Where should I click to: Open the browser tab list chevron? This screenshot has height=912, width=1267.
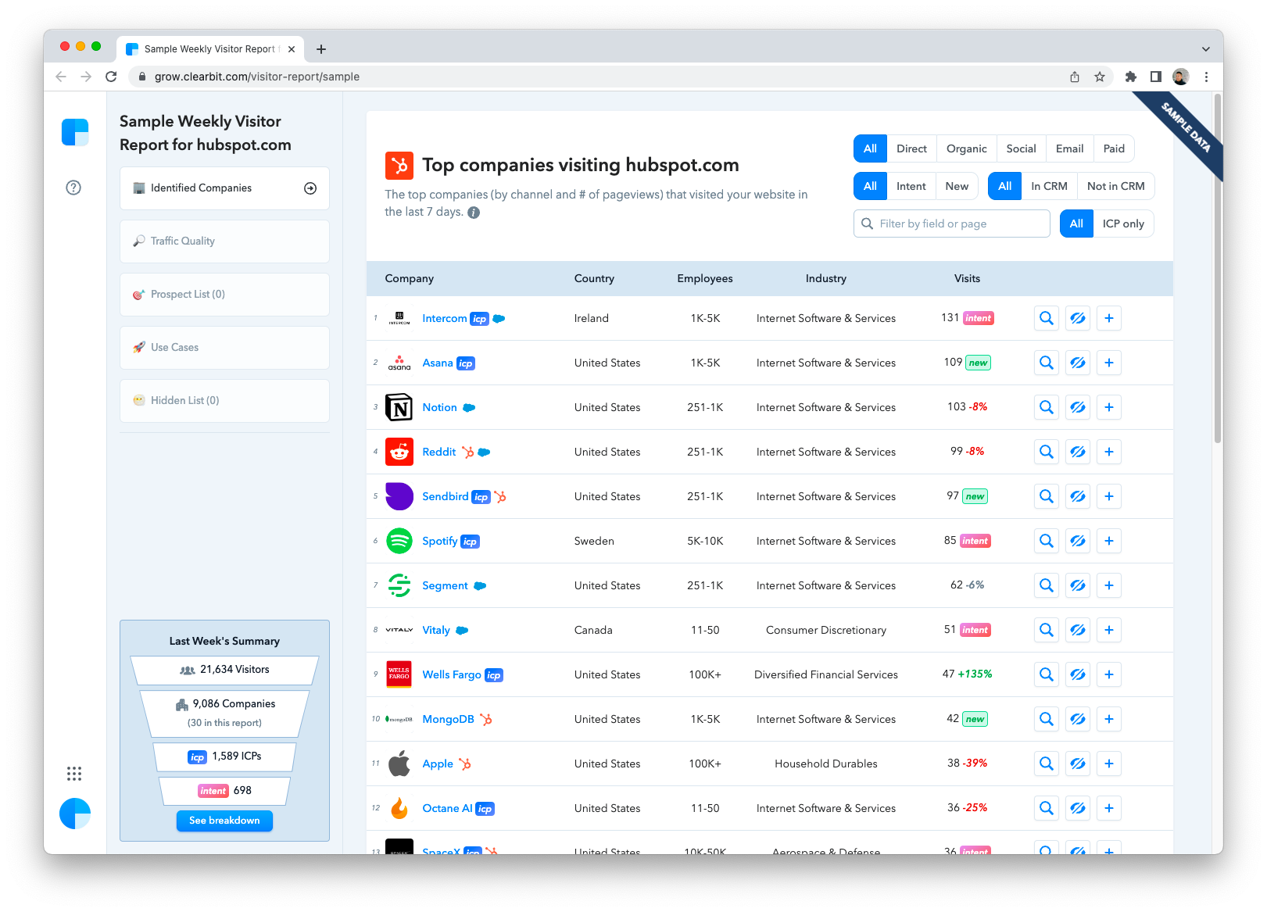coord(1206,48)
